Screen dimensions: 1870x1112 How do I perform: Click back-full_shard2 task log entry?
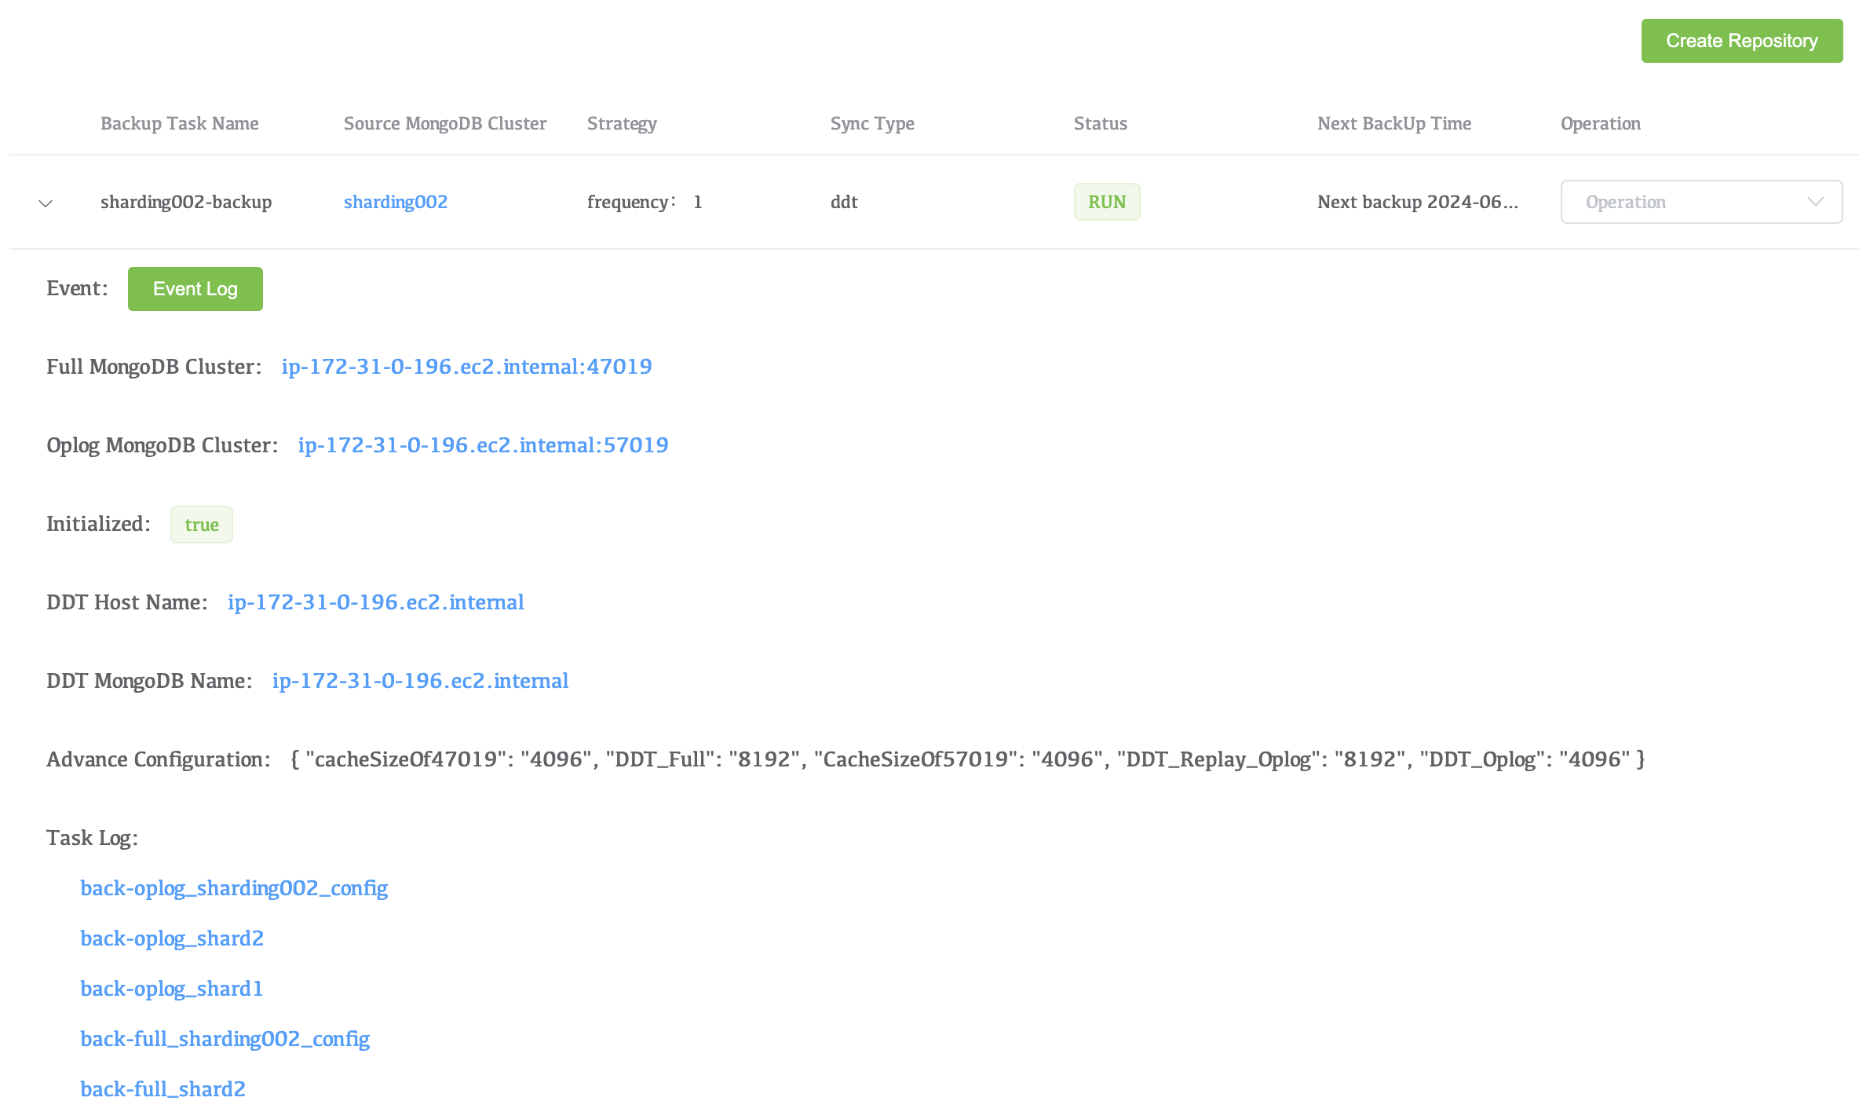tap(163, 1089)
